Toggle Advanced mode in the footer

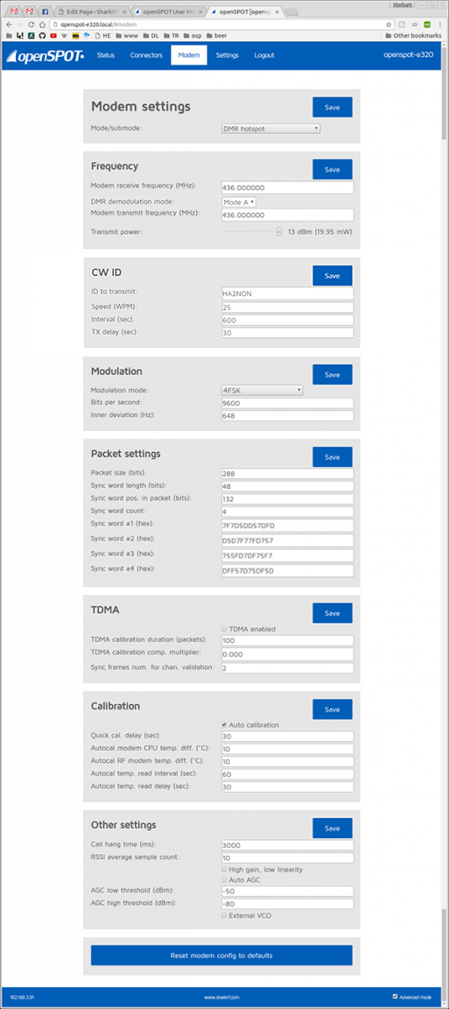[395, 996]
